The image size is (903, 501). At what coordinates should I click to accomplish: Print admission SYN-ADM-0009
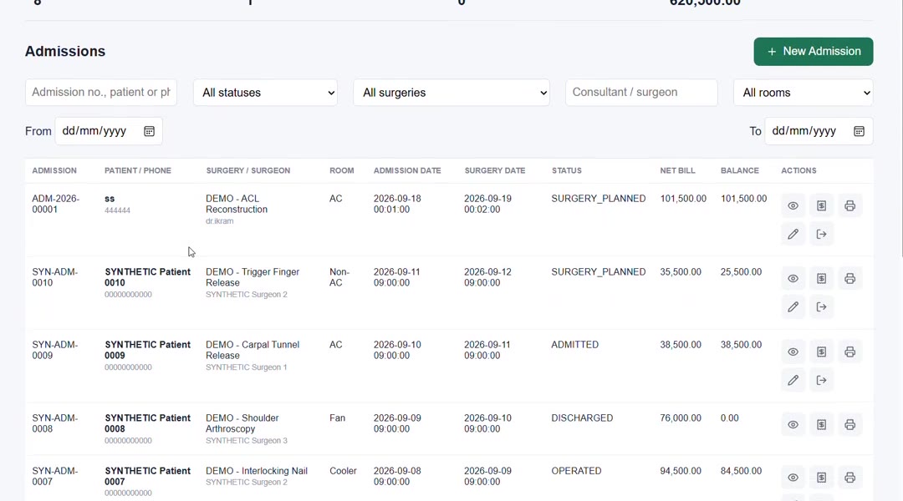click(x=849, y=352)
